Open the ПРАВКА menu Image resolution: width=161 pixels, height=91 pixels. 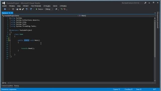pos(12,6)
